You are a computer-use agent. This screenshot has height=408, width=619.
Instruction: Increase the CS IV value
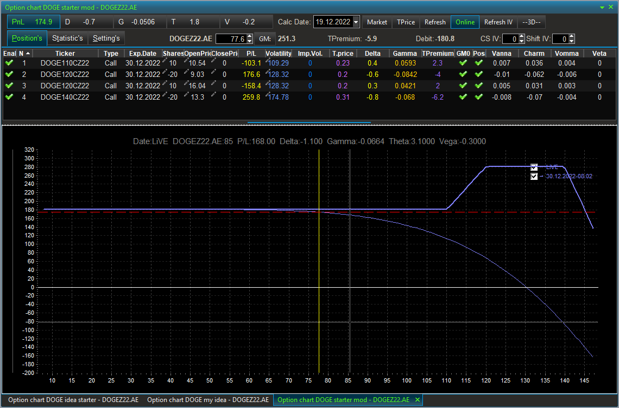click(x=521, y=37)
